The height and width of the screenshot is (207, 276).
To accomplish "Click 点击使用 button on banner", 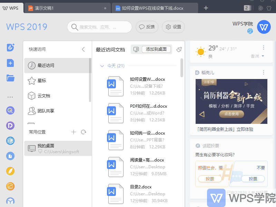I will click(231, 114).
